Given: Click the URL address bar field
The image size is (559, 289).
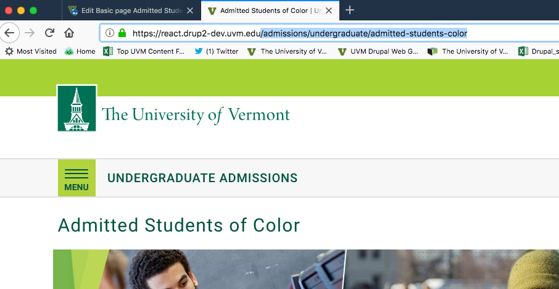Looking at the screenshot, I should (329, 33).
